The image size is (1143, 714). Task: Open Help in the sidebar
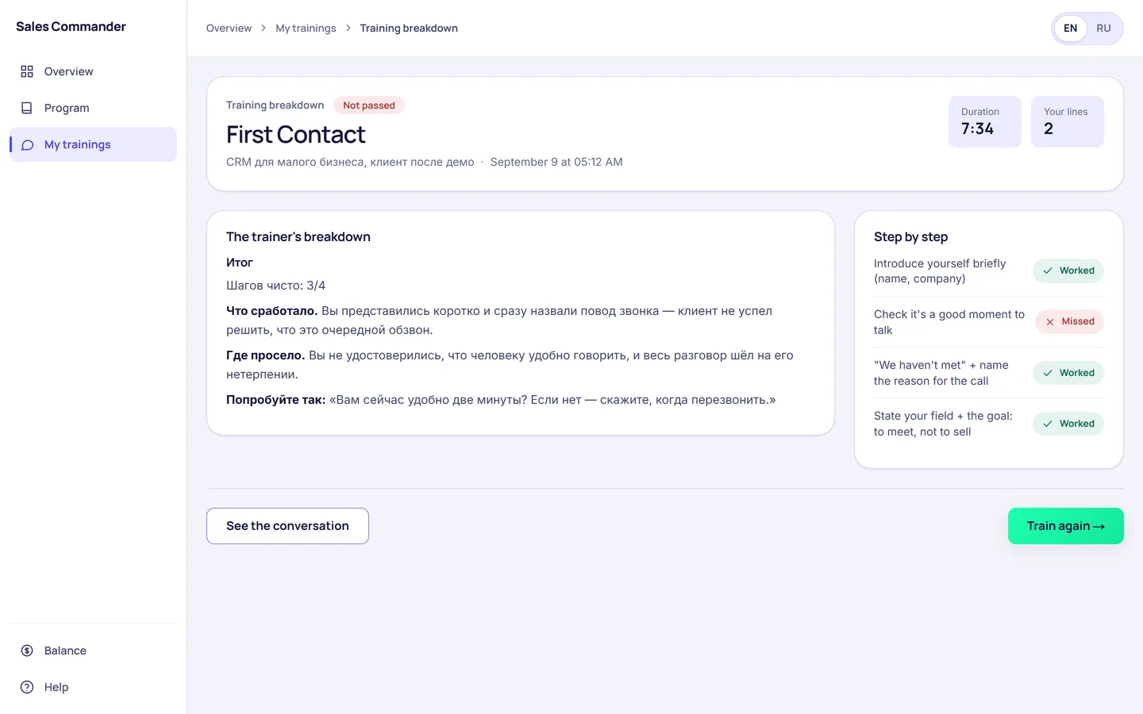click(93, 687)
